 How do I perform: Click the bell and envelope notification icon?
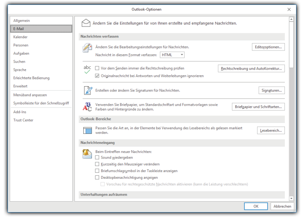click(87, 154)
